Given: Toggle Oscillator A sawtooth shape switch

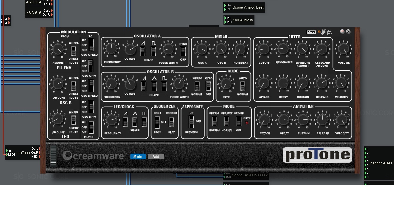Looking at the screenshot, I should click(x=143, y=51).
